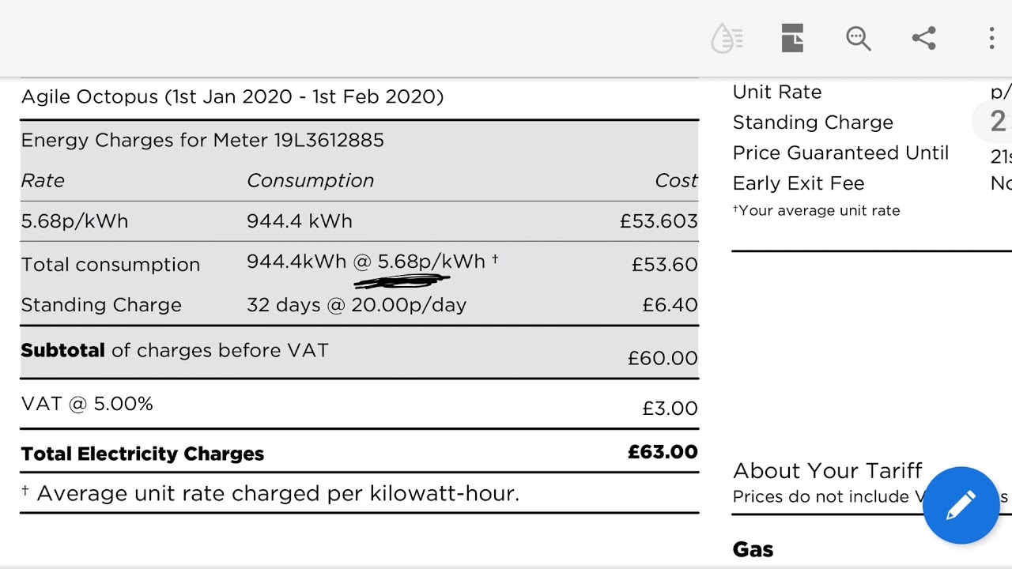This screenshot has height=569, width=1012.
Task: Tap the meter number 19L3612885 line
Action: click(202, 140)
